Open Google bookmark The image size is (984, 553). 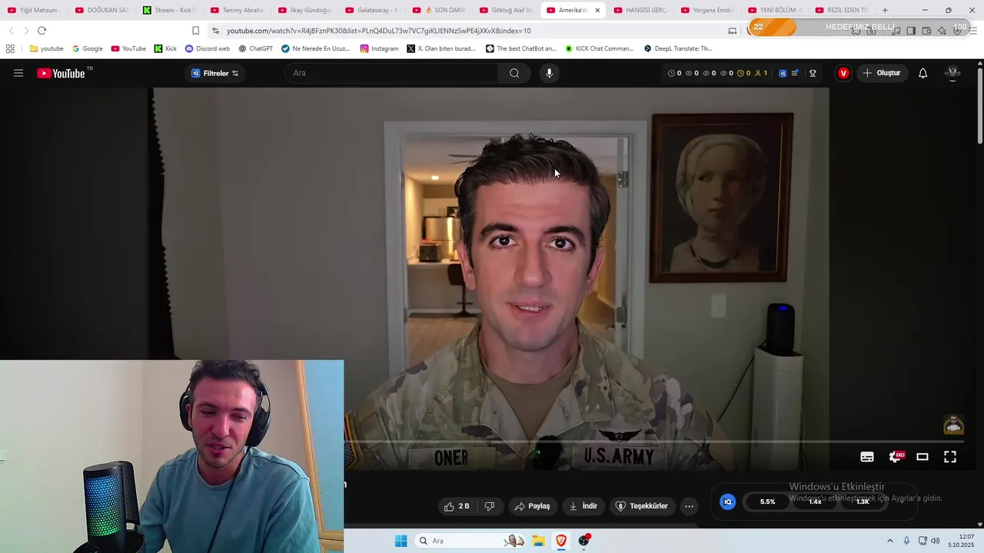(x=87, y=48)
